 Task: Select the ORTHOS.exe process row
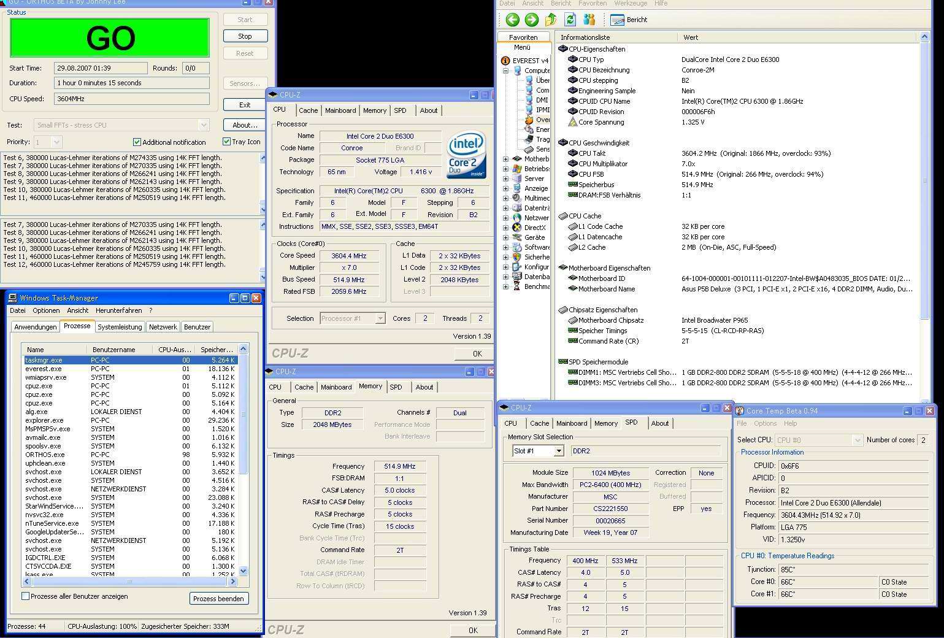(x=45, y=455)
